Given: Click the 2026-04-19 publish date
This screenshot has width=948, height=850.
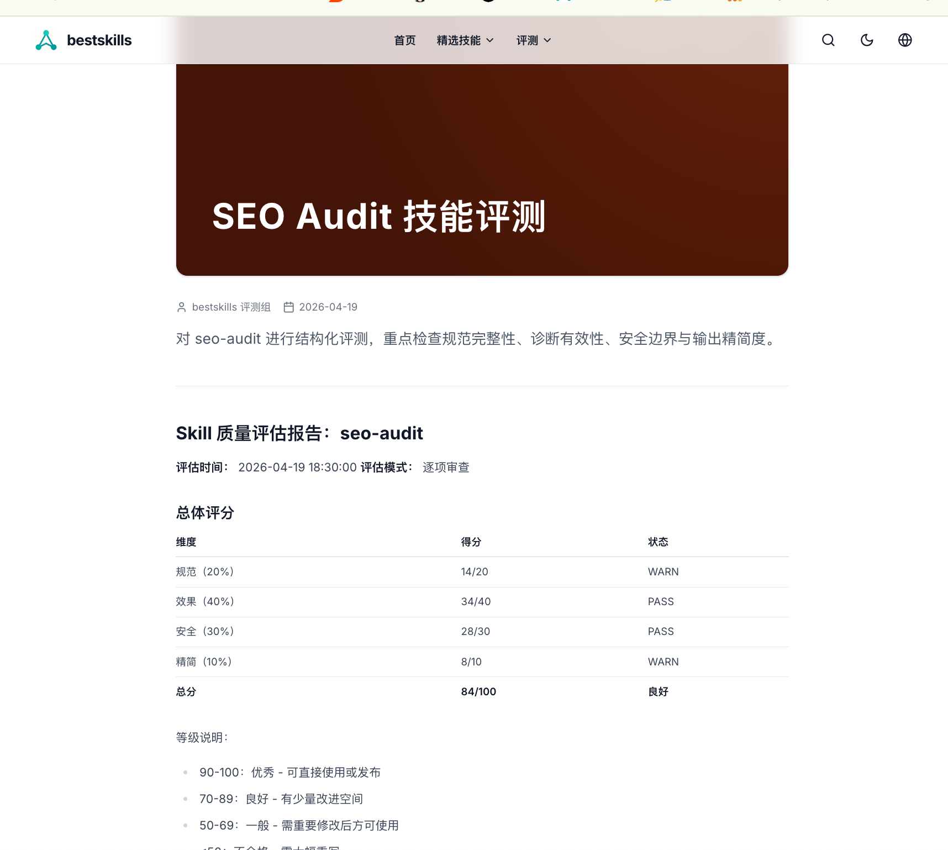Looking at the screenshot, I should pyautogui.click(x=328, y=307).
